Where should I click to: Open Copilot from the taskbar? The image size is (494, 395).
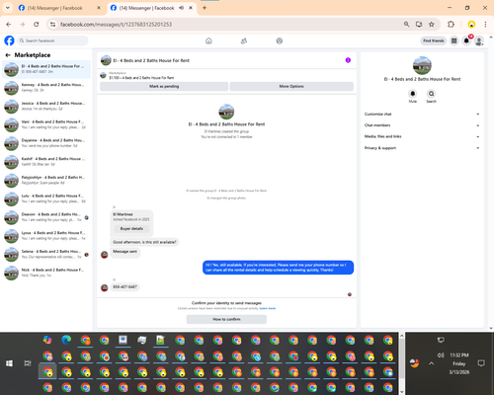tap(47, 340)
